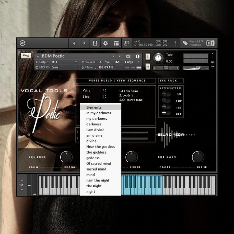
Task: Click the minimize view window icon
Action: point(127,43)
